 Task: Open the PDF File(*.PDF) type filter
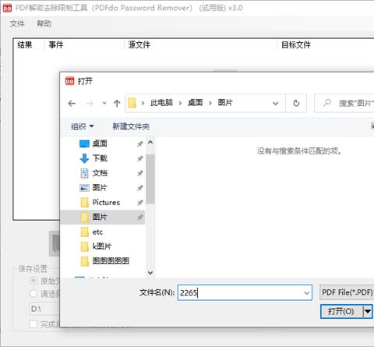[347, 292]
